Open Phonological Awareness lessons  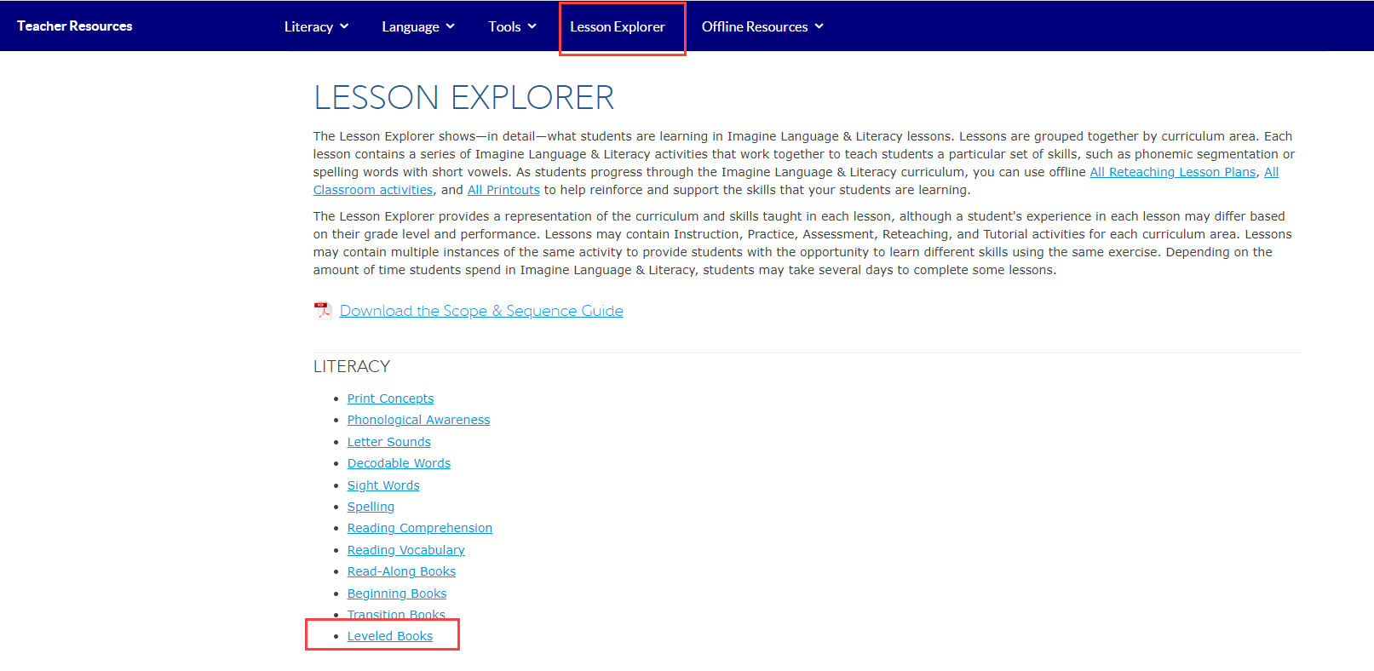click(418, 420)
